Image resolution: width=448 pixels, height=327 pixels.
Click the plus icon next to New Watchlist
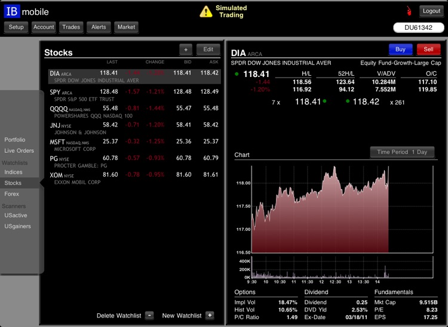point(210,315)
